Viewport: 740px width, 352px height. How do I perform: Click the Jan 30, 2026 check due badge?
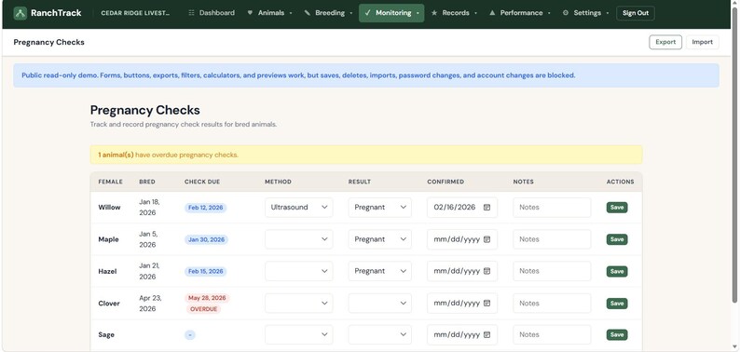pyautogui.click(x=206, y=239)
